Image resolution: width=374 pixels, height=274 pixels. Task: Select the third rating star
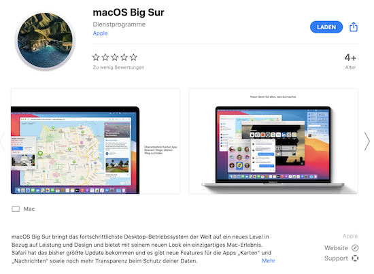pyautogui.click(x=114, y=57)
